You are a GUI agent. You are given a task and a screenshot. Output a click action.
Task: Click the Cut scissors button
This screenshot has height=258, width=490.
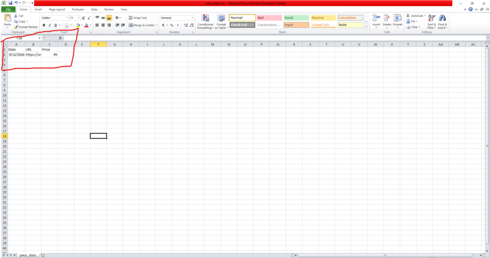click(19, 16)
